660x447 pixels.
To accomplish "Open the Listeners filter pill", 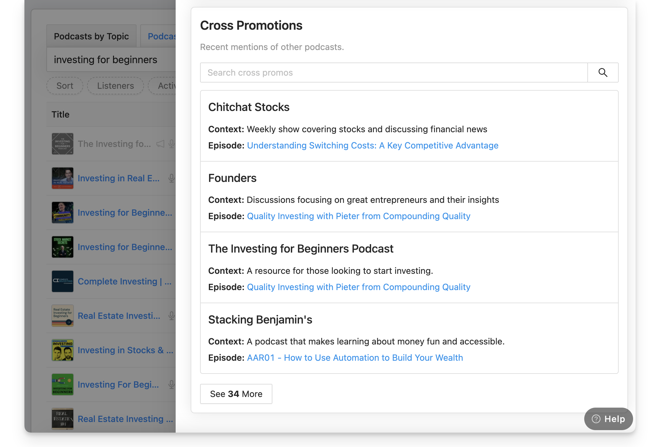I will coord(116,86).
